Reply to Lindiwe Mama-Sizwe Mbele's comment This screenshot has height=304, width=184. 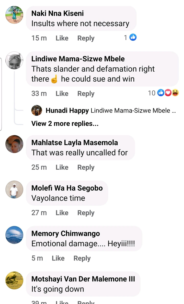(x=86, y=94)
